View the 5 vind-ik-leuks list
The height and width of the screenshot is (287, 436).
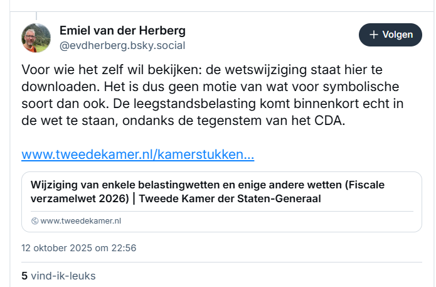tap(58, 275)
